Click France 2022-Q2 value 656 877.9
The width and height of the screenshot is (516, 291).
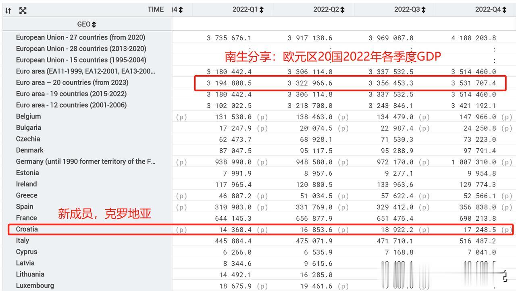click(315, 218)
